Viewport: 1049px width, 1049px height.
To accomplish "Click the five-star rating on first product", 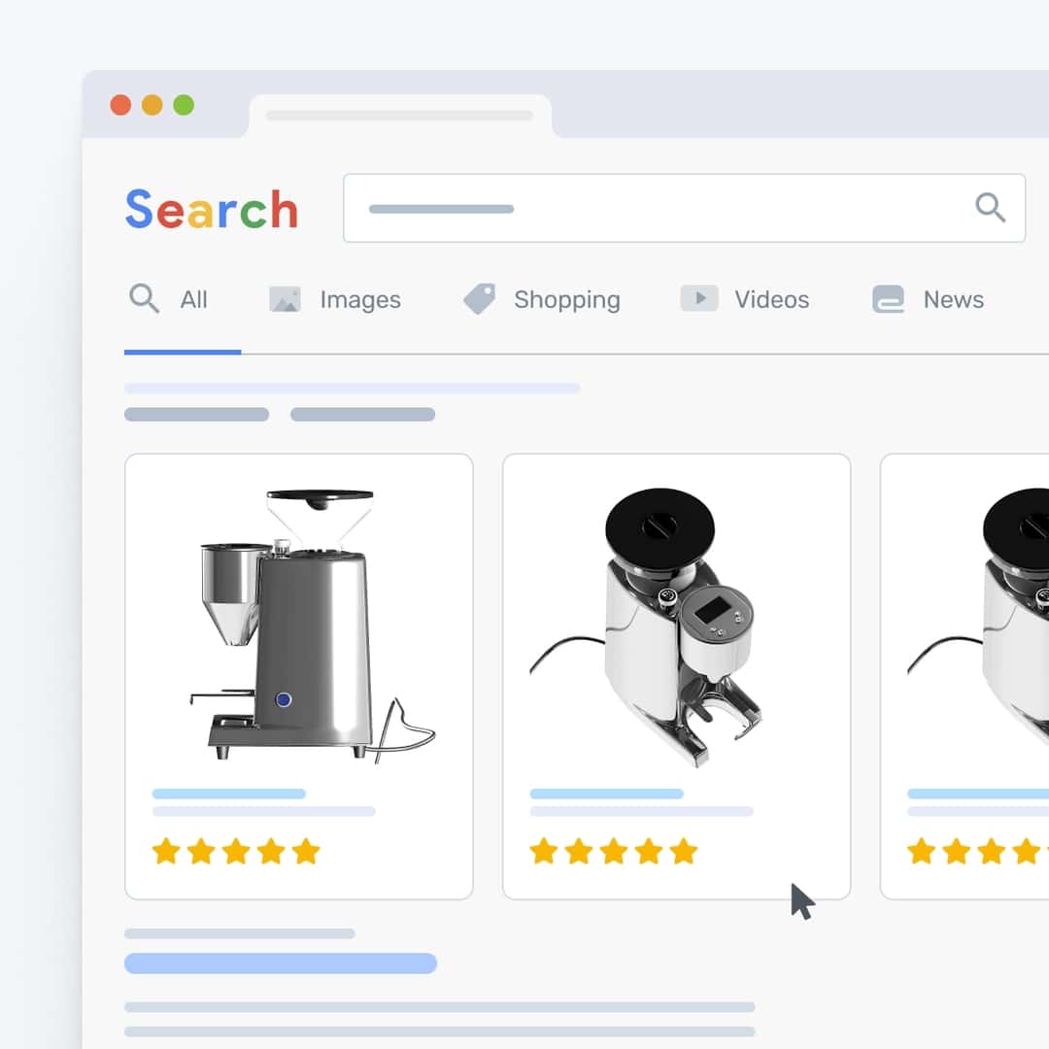I will pos(235,851).
